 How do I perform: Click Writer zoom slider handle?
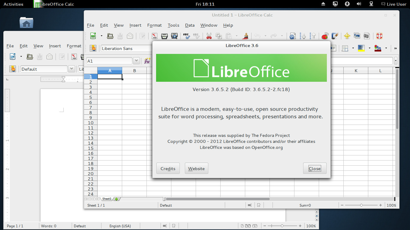(282, 226)
